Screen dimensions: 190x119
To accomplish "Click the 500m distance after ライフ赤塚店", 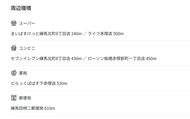I will click(118, 34).
